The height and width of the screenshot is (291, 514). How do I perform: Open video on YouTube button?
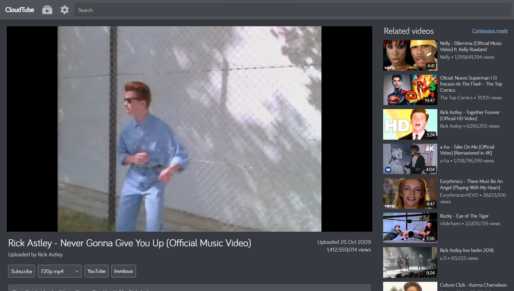coord(96,271)
